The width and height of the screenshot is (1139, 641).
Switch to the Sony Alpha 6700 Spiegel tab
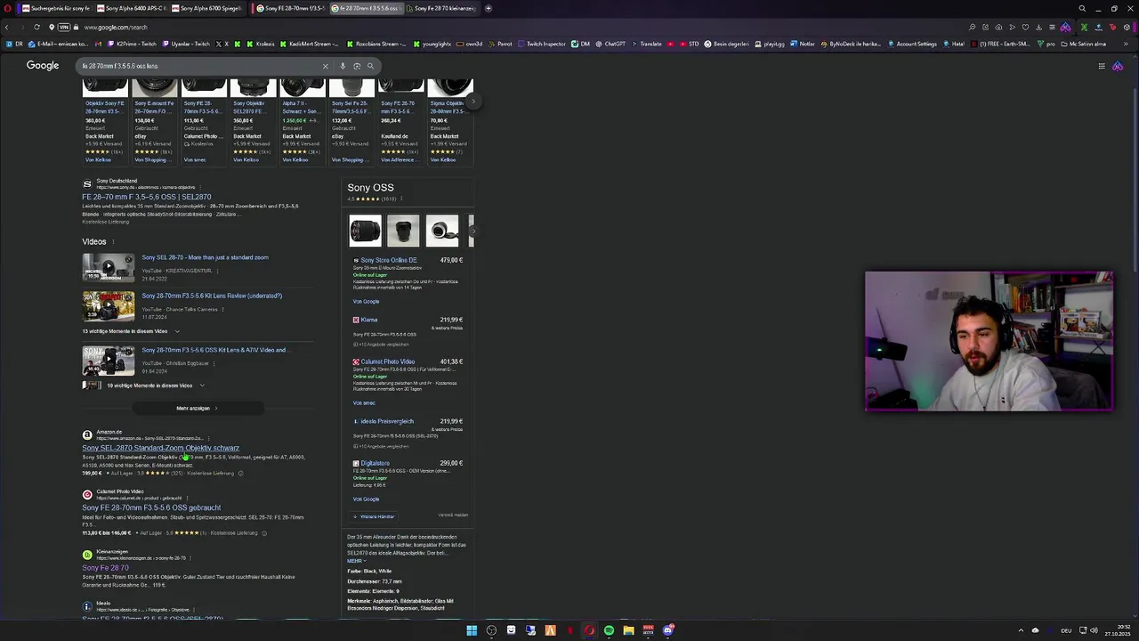(207, 8)
